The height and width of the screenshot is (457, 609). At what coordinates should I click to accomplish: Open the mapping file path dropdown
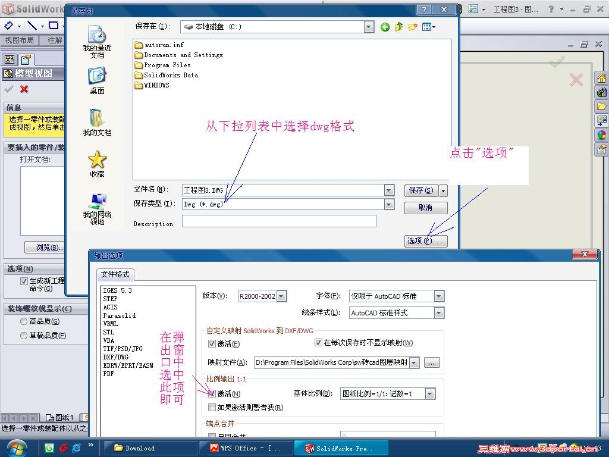(415, 362)
